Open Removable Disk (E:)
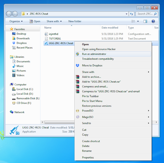 (28, 98)
